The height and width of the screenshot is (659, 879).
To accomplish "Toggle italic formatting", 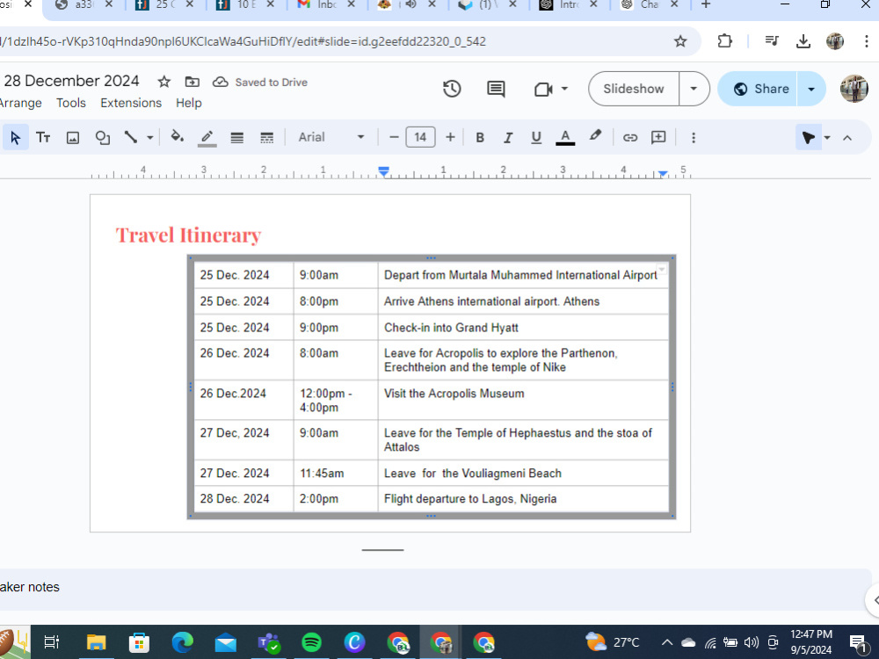I will point(508,137).
